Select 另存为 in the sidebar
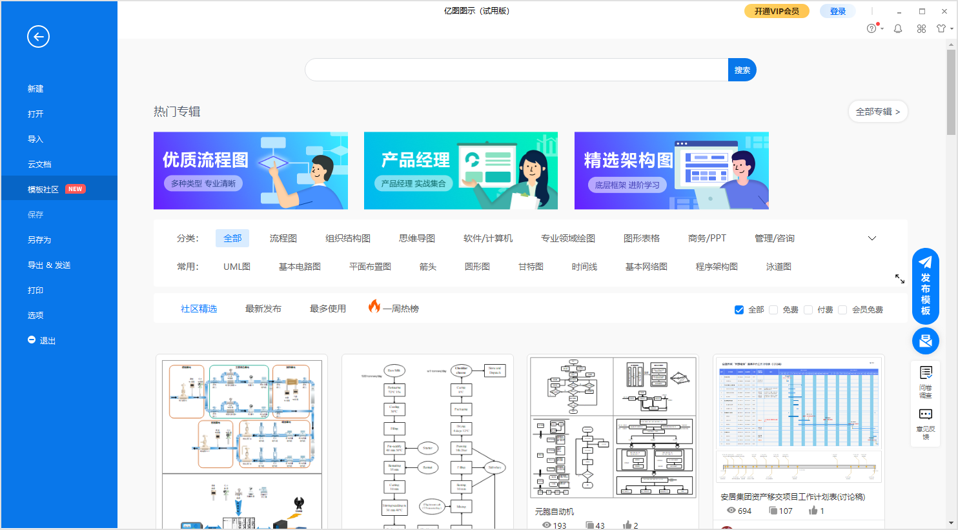The height and width of the screenshot is (530, 958). (39, 240)
